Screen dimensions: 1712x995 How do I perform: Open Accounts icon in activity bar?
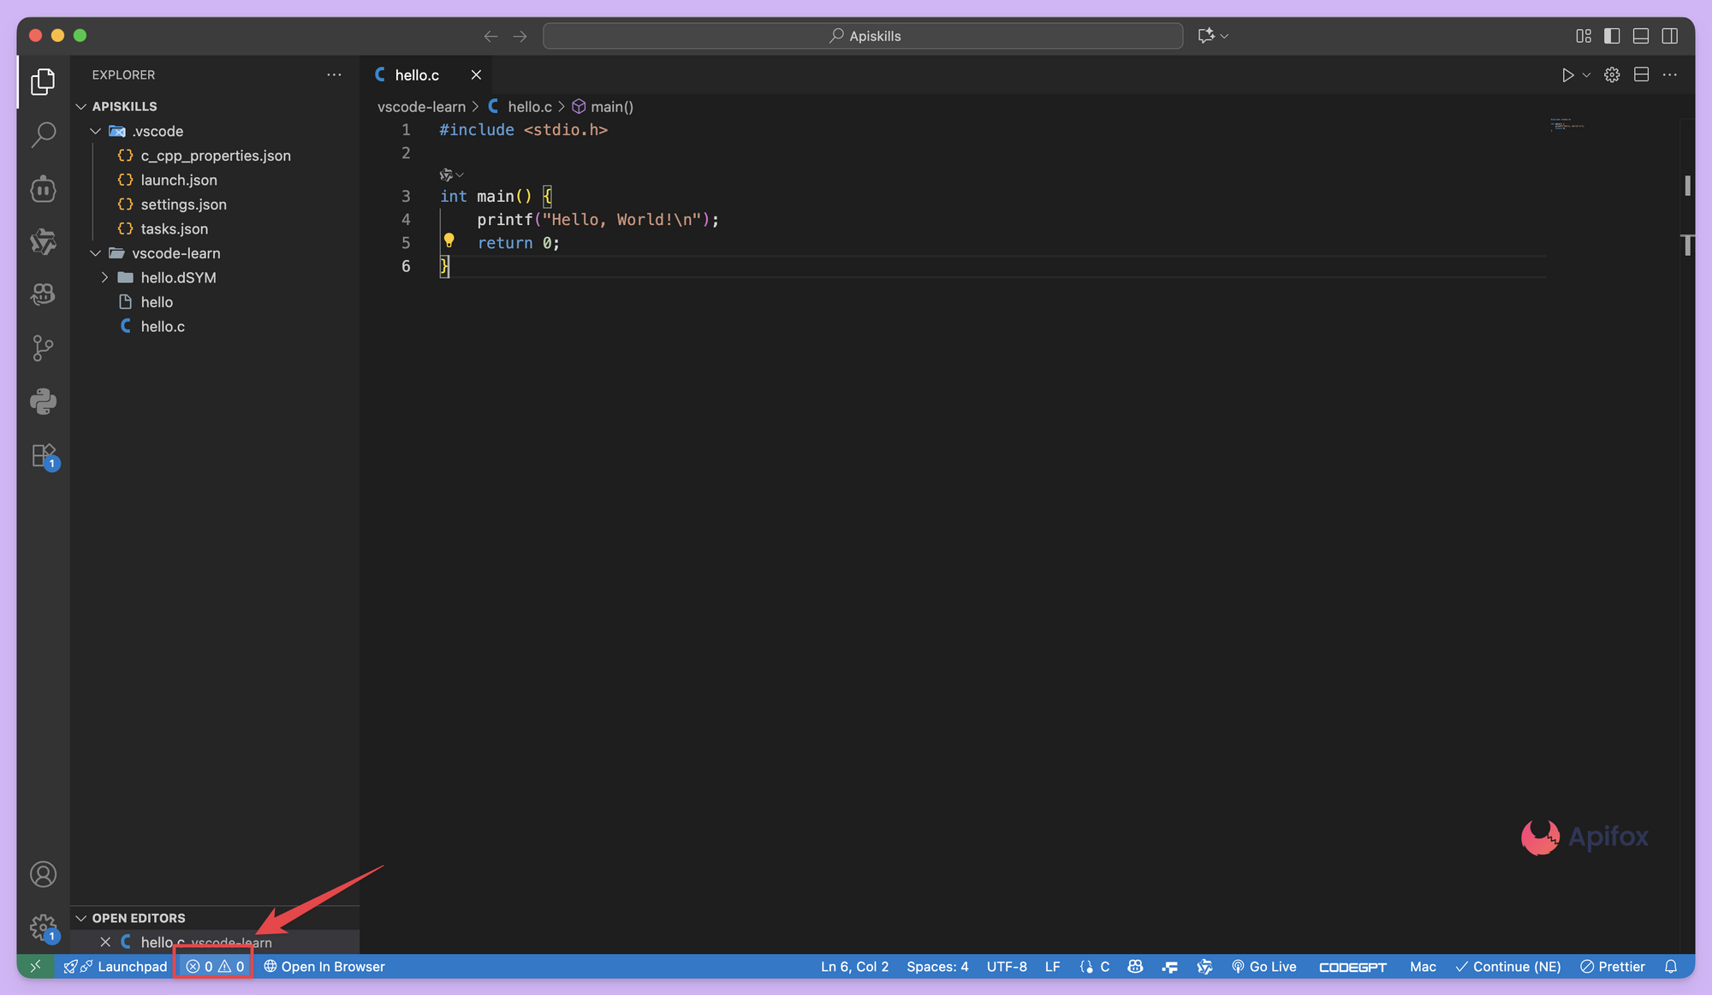coord(43,874)
